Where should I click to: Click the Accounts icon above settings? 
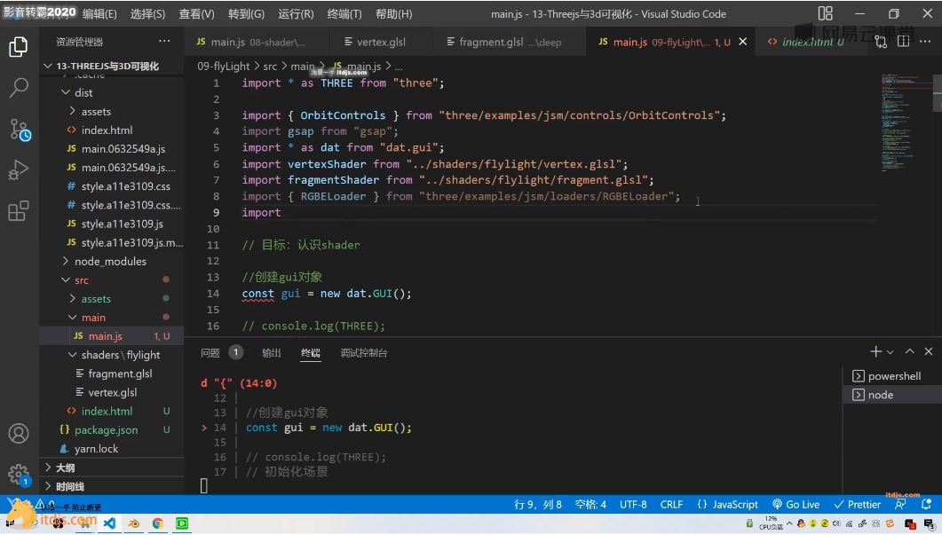pyautogui.click(x=19, y=434)
